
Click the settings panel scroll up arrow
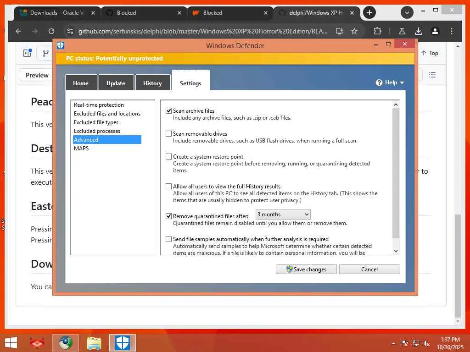(x=396, y=104)
